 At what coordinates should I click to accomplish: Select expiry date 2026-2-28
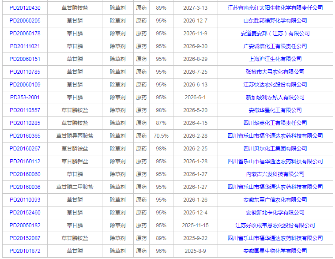point(195,136)
